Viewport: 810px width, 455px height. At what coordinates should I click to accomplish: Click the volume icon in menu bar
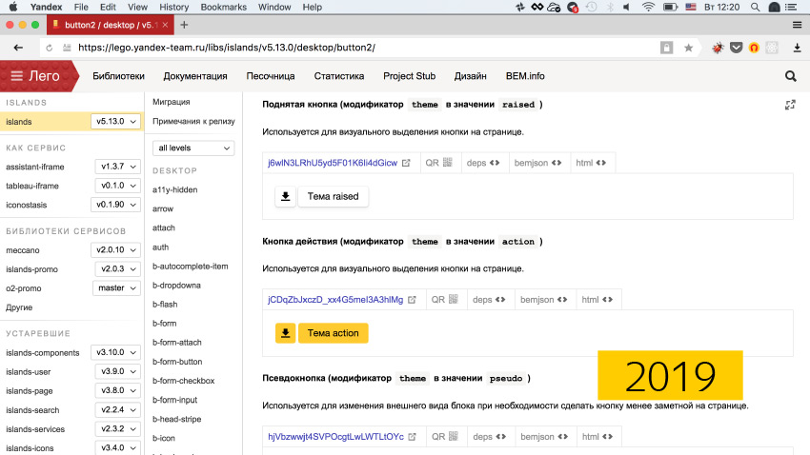627,8
